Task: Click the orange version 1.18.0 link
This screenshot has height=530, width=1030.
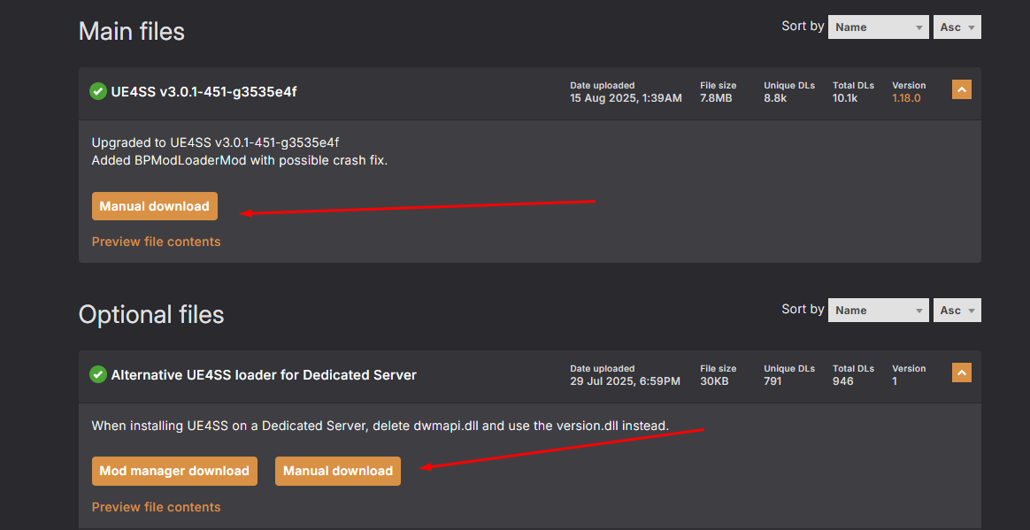Action: (x=906, y=98)
